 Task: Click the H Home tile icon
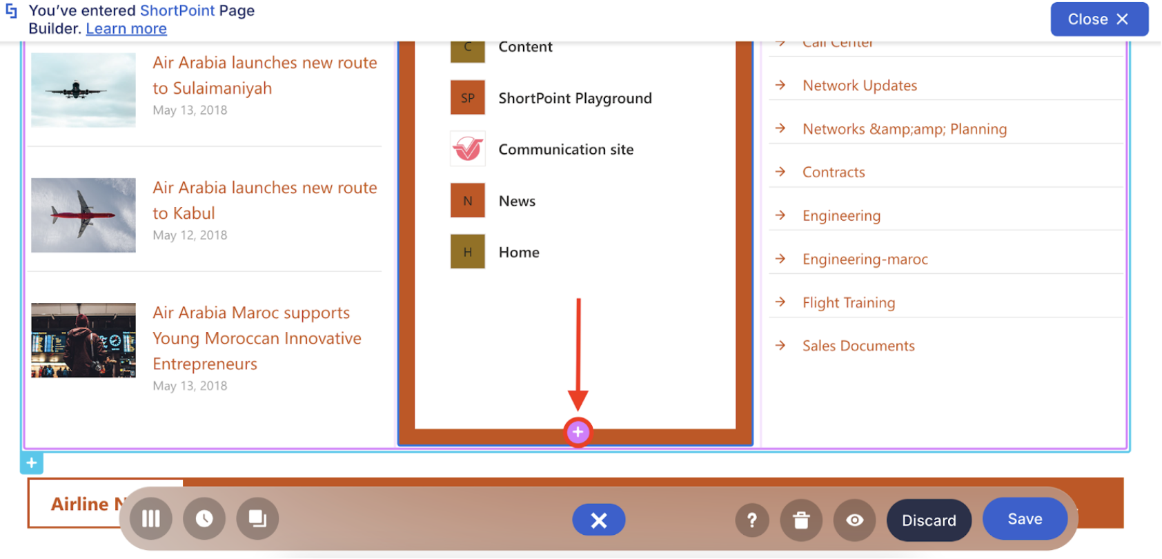tap(468, 252)
